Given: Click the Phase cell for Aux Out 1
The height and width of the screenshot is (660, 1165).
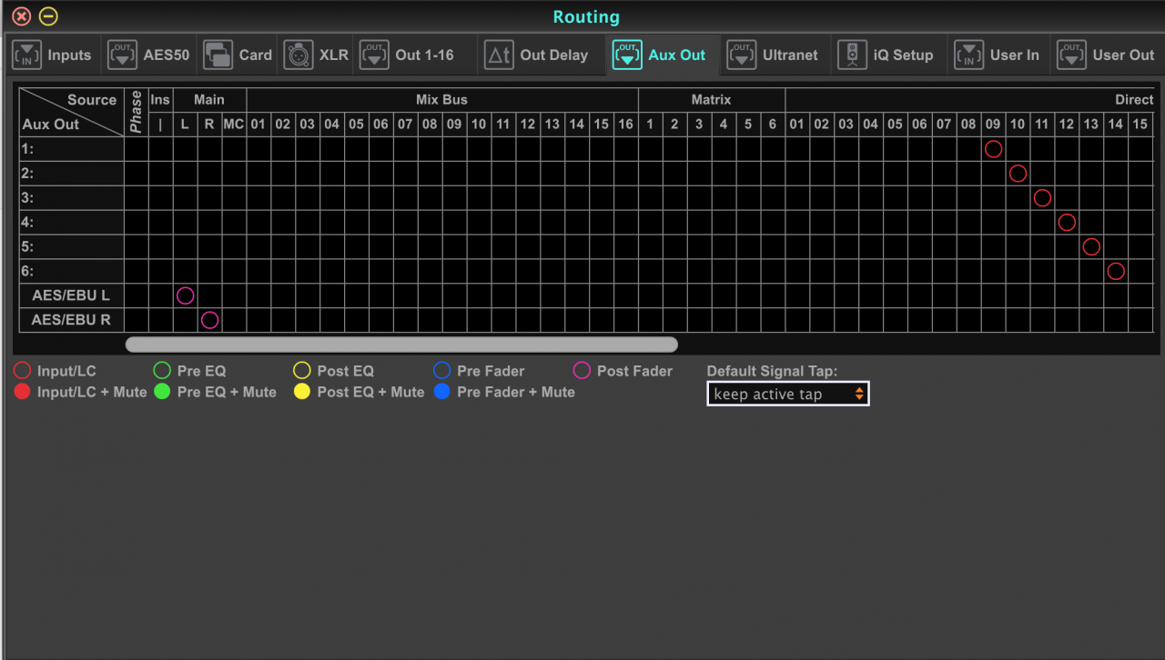Looking at the screenshot, I should click(137, 148).
